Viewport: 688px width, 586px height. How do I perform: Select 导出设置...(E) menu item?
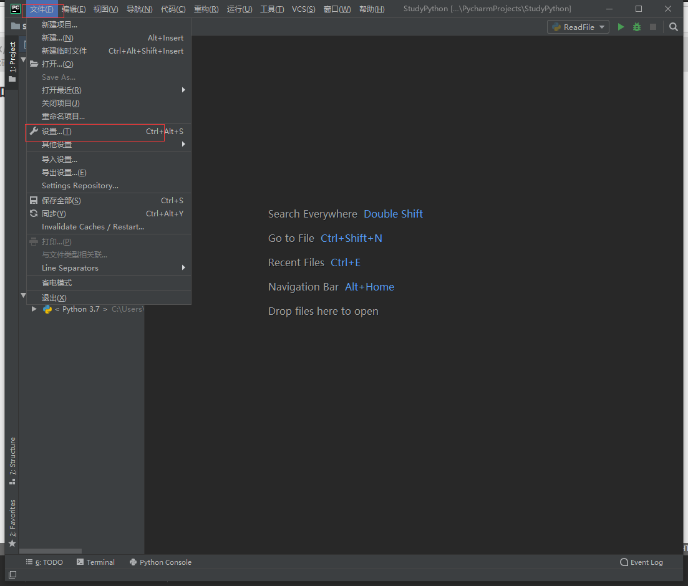(x=109, y=173)
